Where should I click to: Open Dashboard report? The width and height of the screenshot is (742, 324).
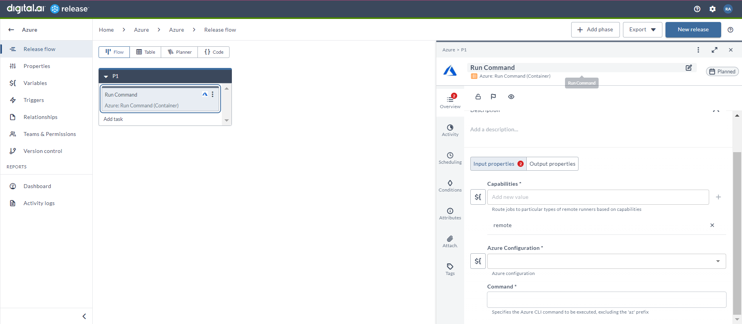pyautogui.click(x=46, y=186)
